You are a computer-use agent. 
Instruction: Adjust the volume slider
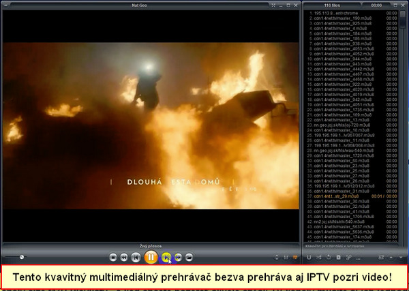pos(22,257)
